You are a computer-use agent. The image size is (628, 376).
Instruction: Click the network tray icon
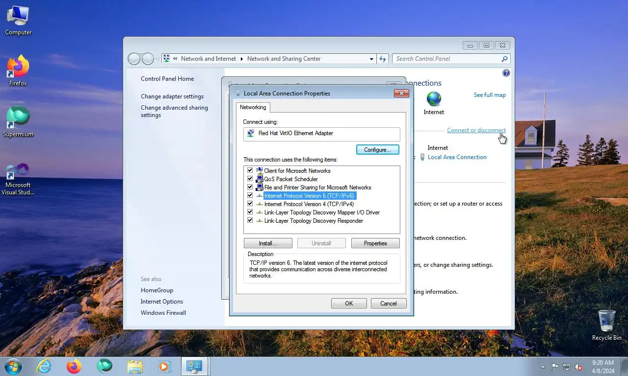point(567,366)
